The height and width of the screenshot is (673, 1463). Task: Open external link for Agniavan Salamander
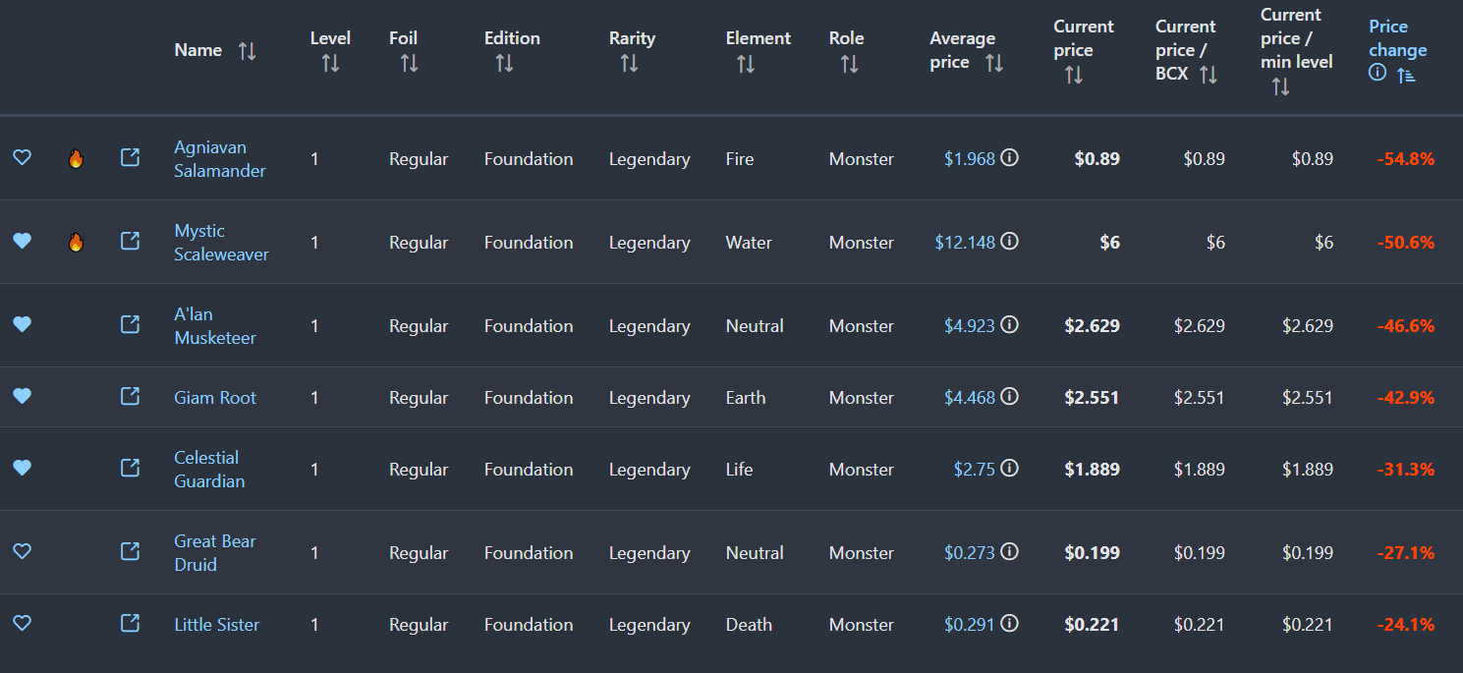coord(130,157)
